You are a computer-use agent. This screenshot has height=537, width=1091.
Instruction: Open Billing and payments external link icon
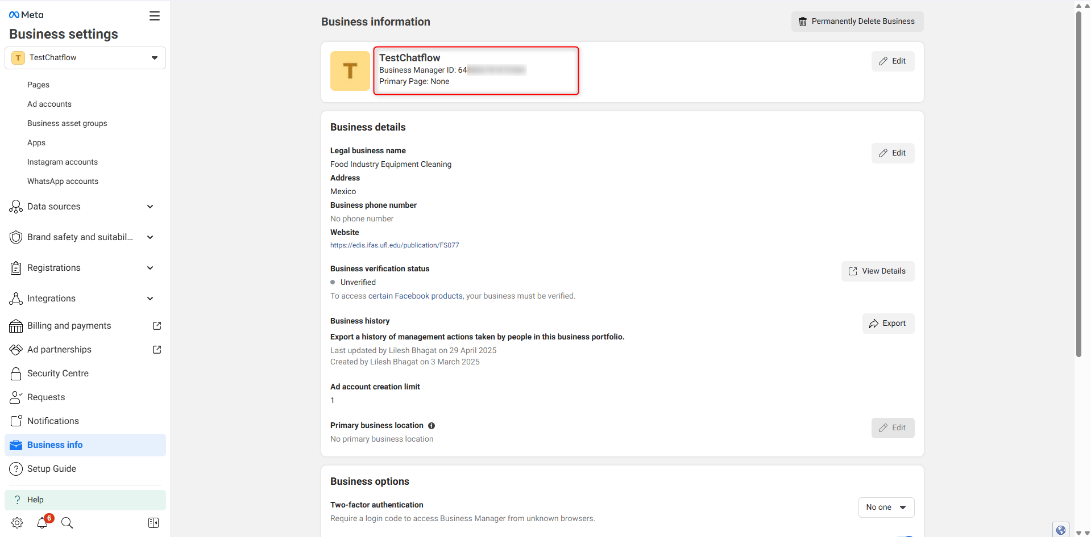pyautogui.click(x=157, y=326)
